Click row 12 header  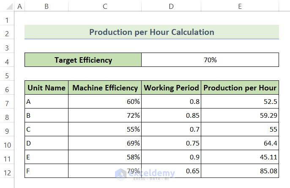coord(7,171)
